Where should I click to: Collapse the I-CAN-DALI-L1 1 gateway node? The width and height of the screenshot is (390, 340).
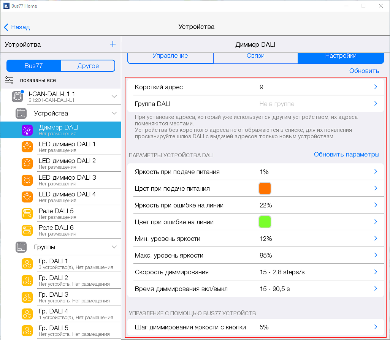[x=114, y=96]
